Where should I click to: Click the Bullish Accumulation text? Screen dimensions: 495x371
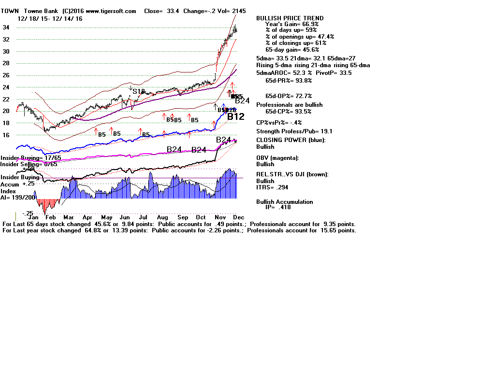click(x=284, y=202)
